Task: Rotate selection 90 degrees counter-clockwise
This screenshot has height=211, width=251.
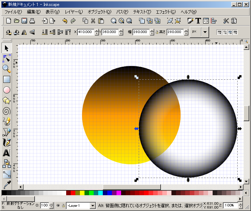Action: point(9,32)
